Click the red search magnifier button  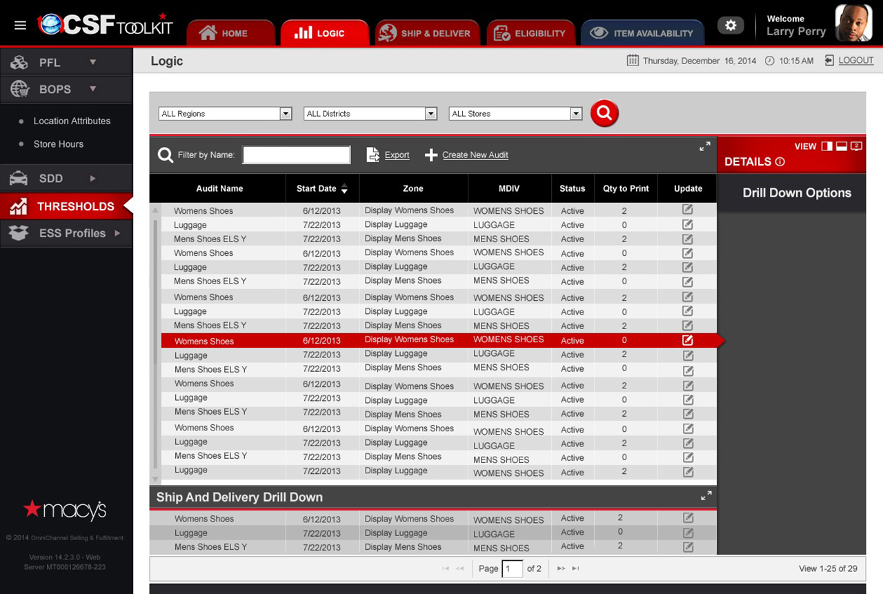[x=604, y=113]
